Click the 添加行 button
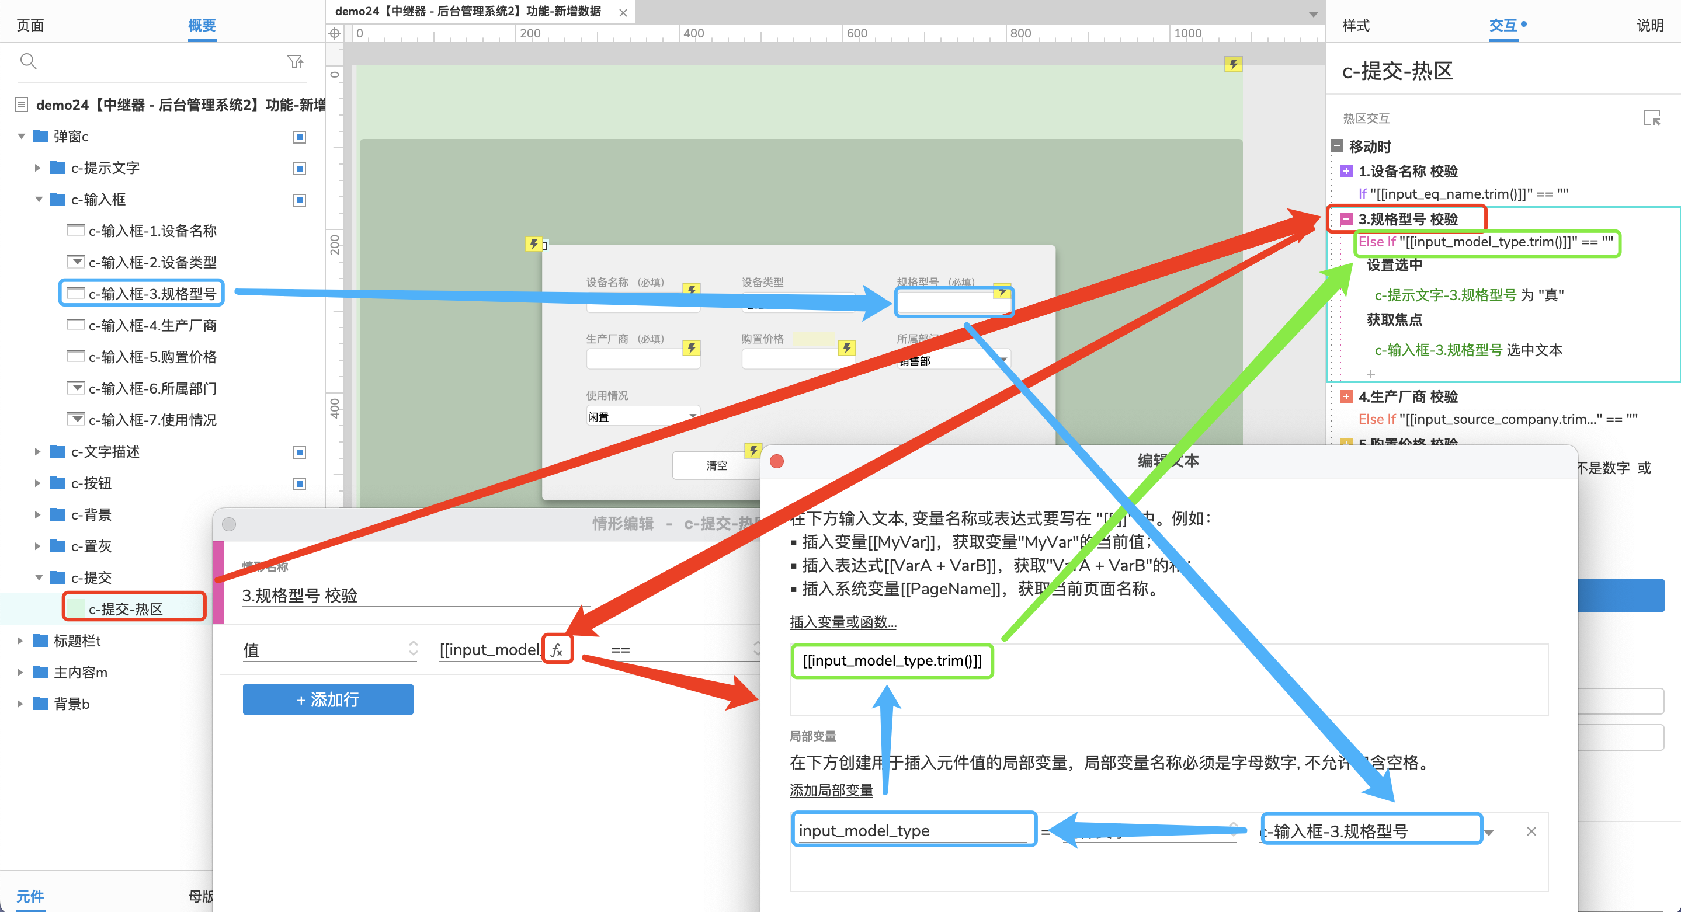Viewport: 1681px width, 912px height. [328, 699]
